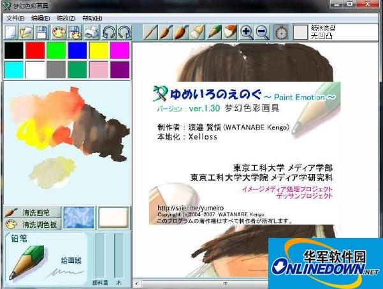Select the eraser tool
The height and width of the screenshot is (289, 383).
(x=230, y=32)
